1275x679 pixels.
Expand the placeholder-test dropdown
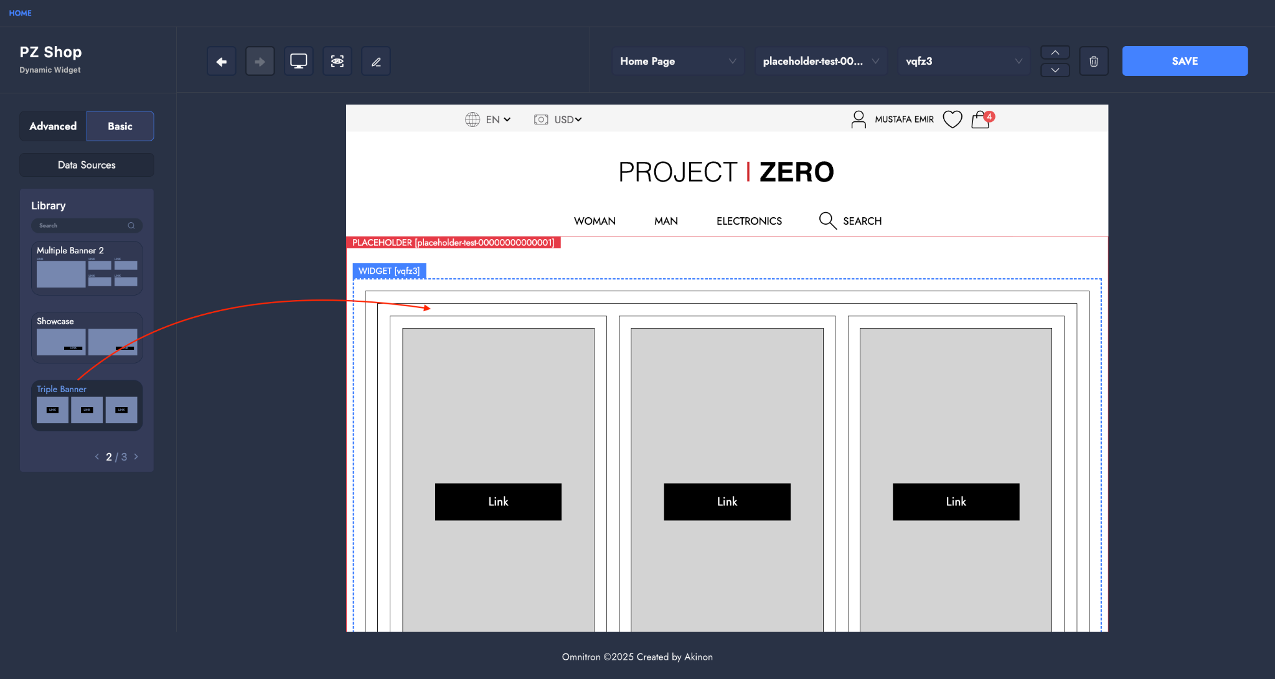pos(820,61)
